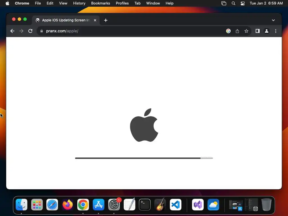Open App Store from the Dock

(98, 205)
